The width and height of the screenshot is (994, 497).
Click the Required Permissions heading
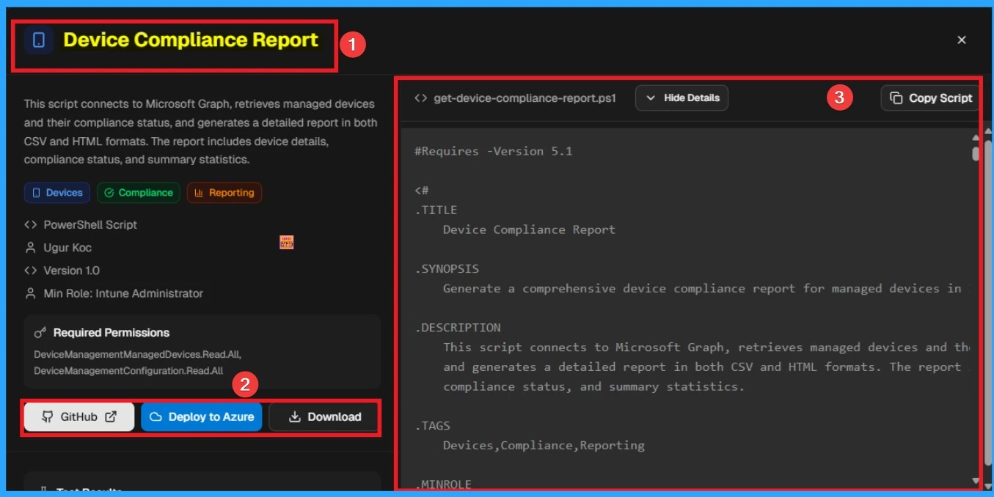112,333
